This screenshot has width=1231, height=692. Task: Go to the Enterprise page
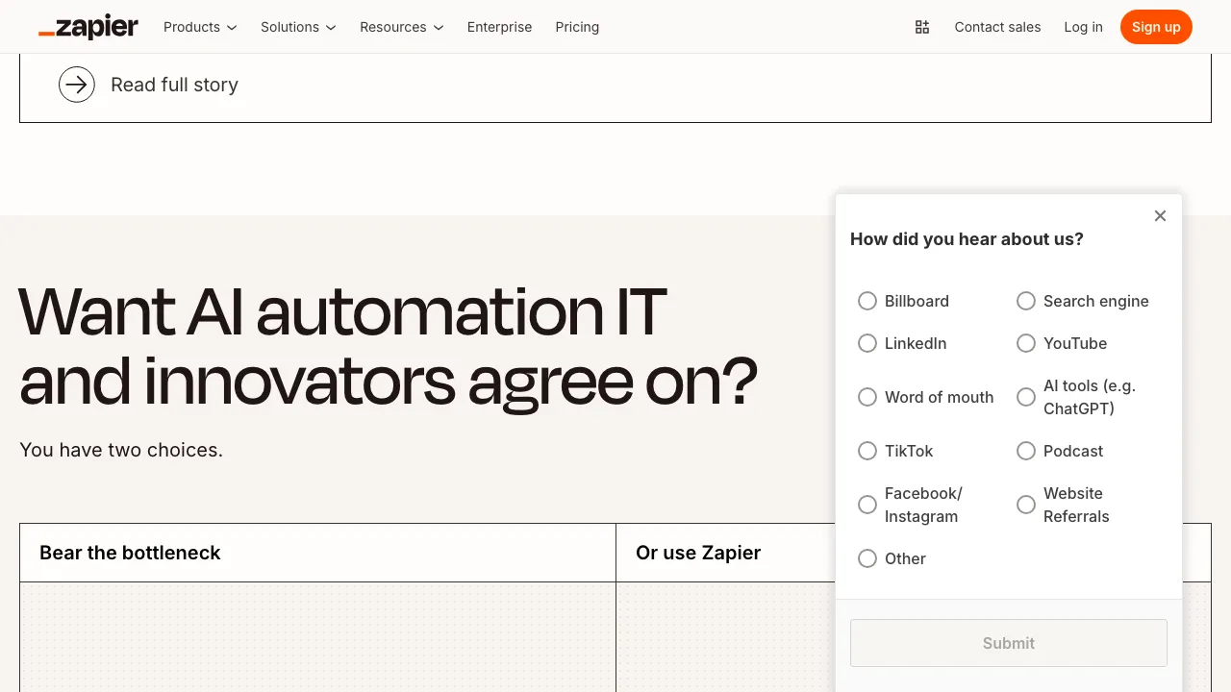499,27
